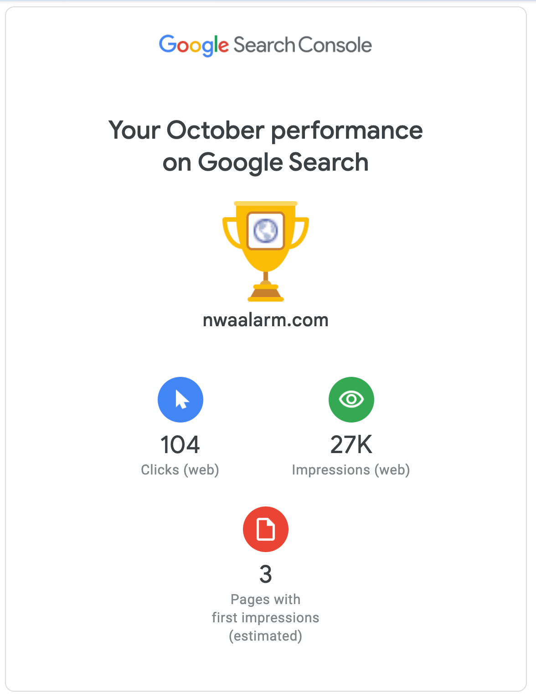Click the red document pages icon
Viewport: 536px width, 699px height.
(266, 529)
